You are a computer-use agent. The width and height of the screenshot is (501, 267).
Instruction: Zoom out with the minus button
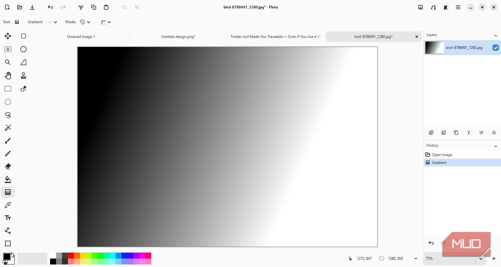416,259
